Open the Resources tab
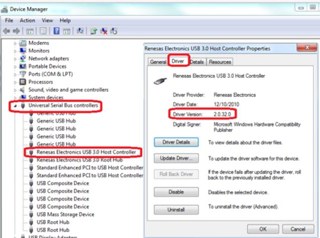 pyautogui.click(x=220, y=62)
